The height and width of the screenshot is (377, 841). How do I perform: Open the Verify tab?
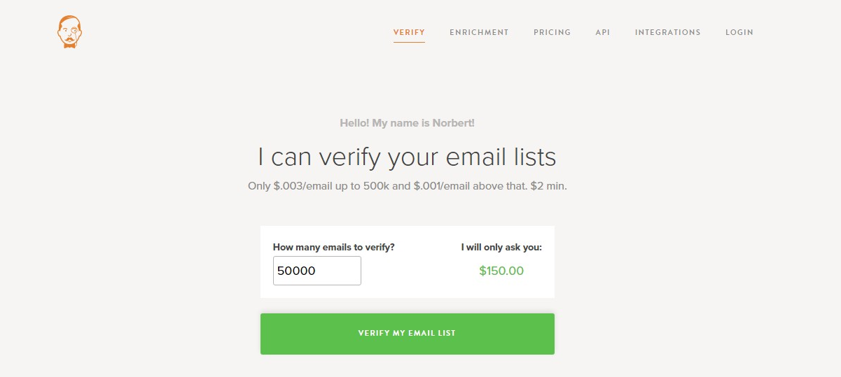[409, 32]
